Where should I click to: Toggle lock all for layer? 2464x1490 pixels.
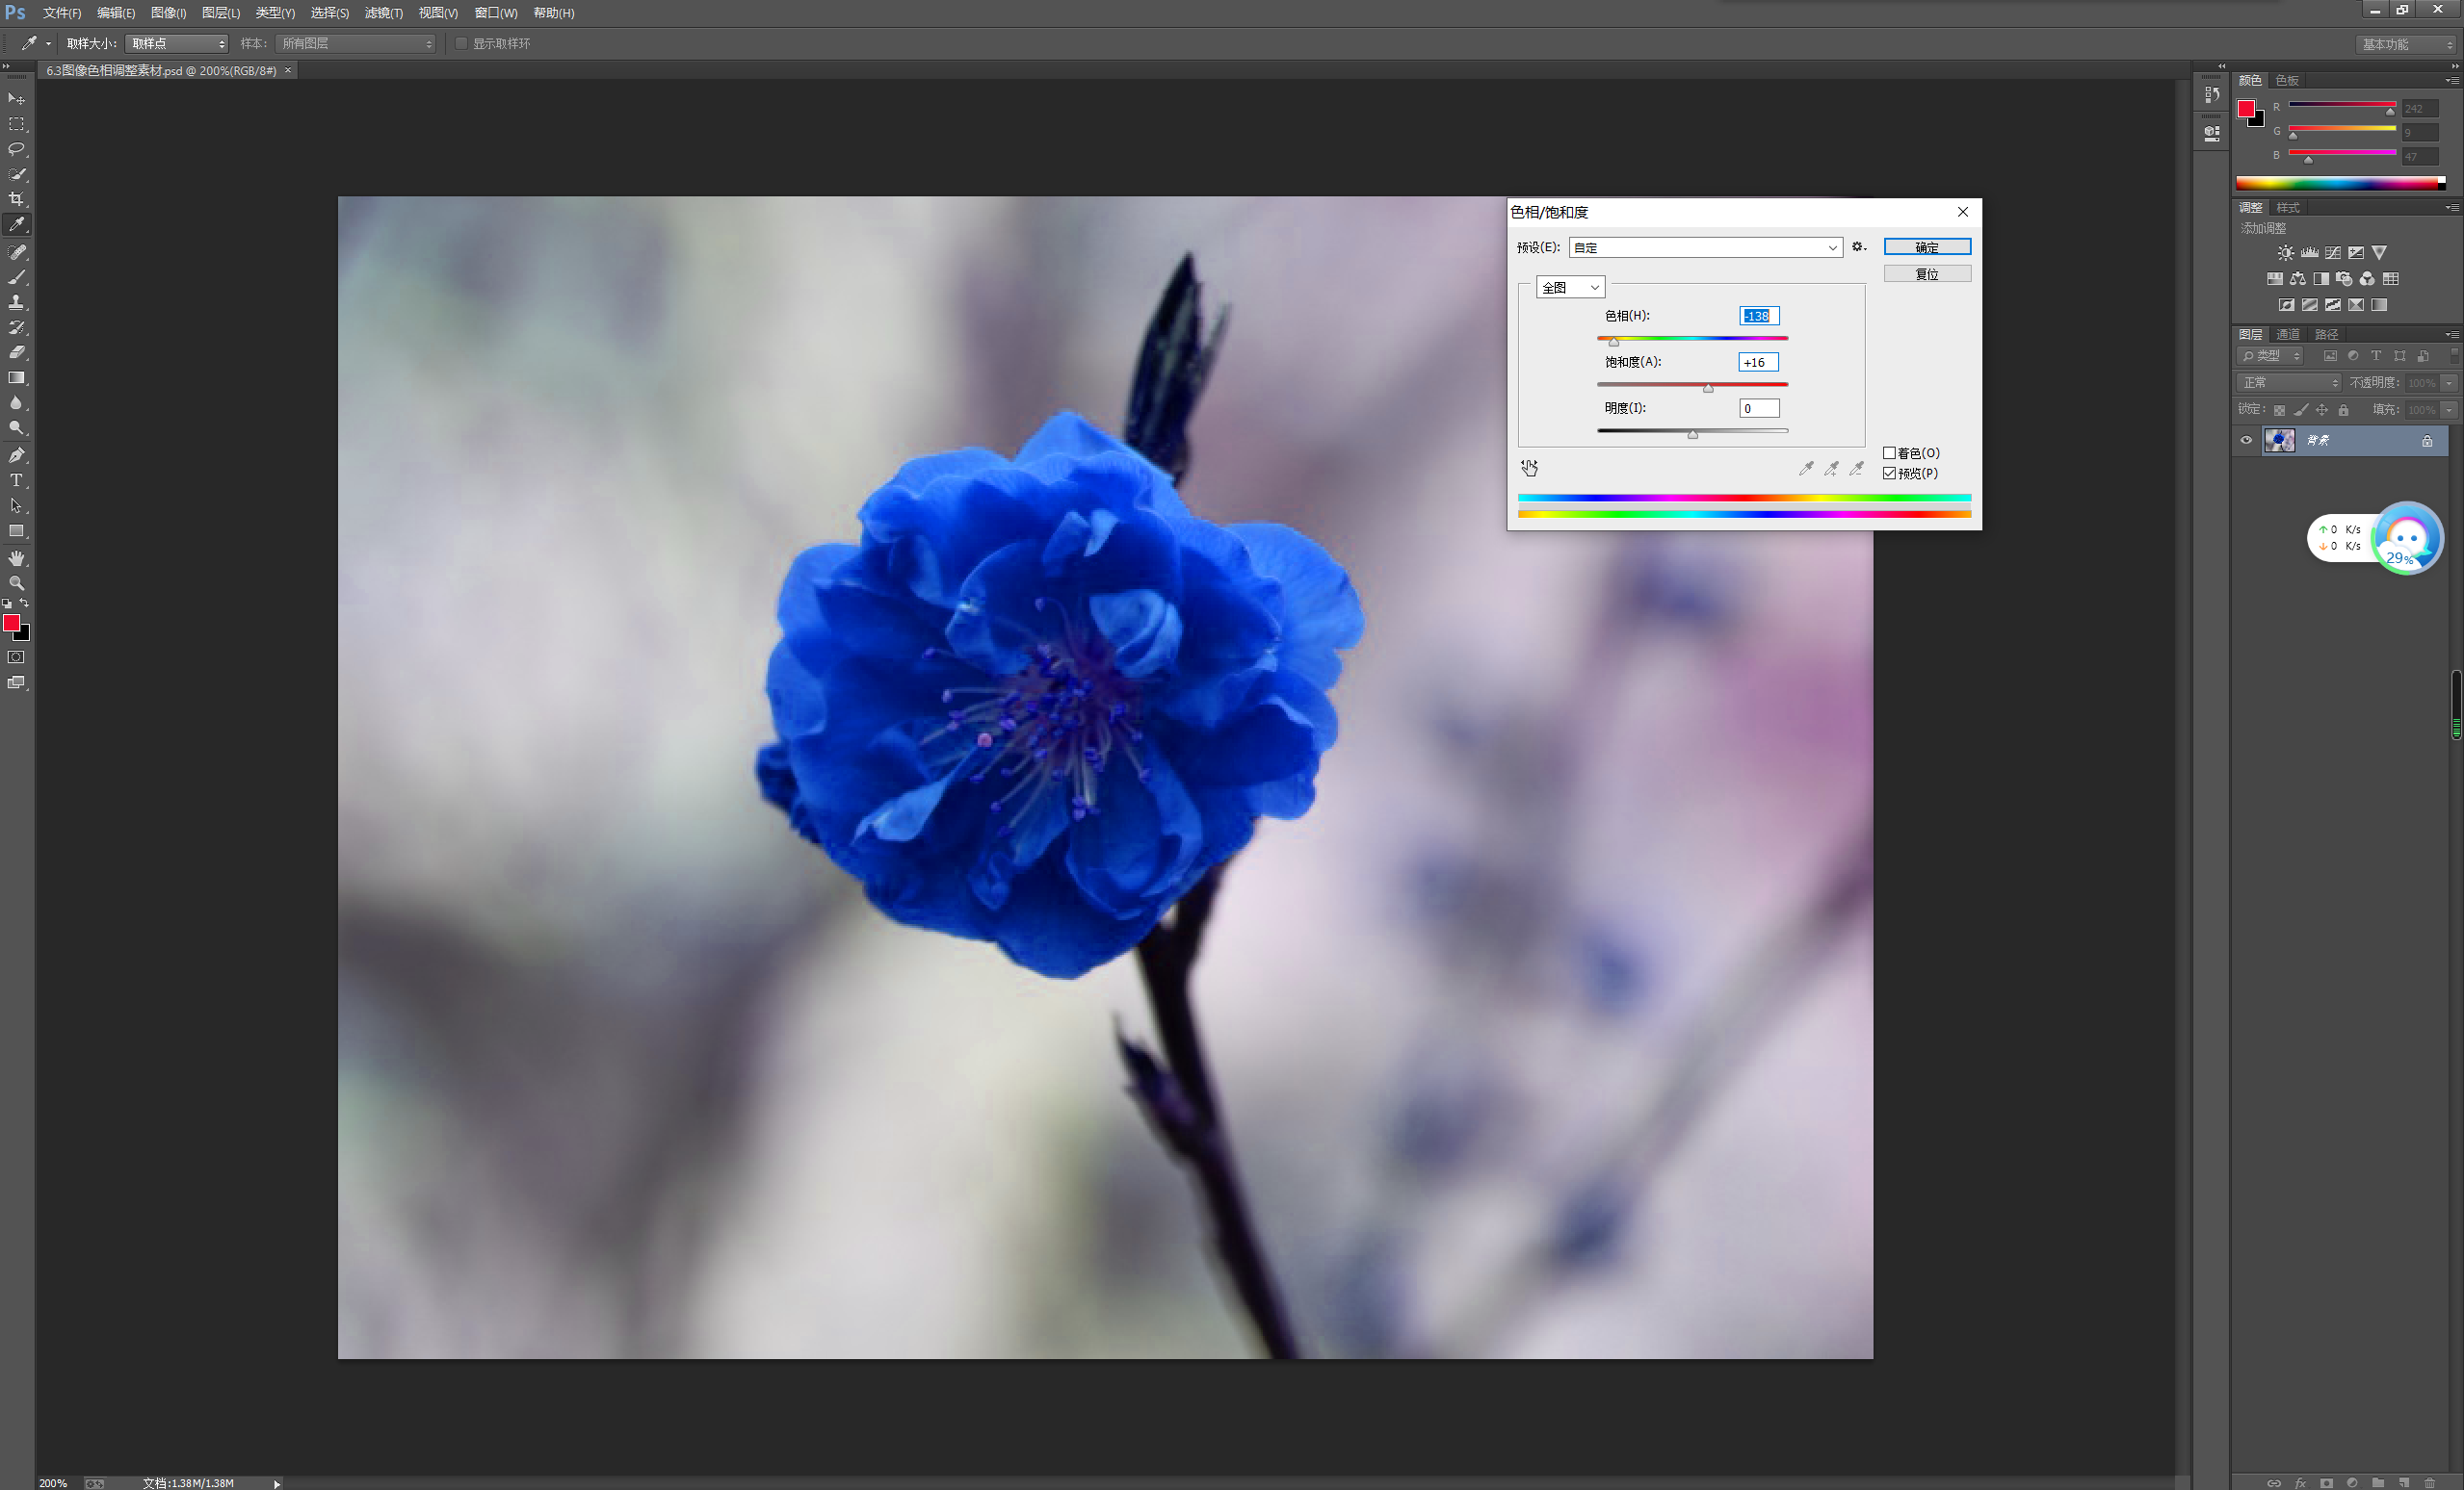coord(2343,410)
